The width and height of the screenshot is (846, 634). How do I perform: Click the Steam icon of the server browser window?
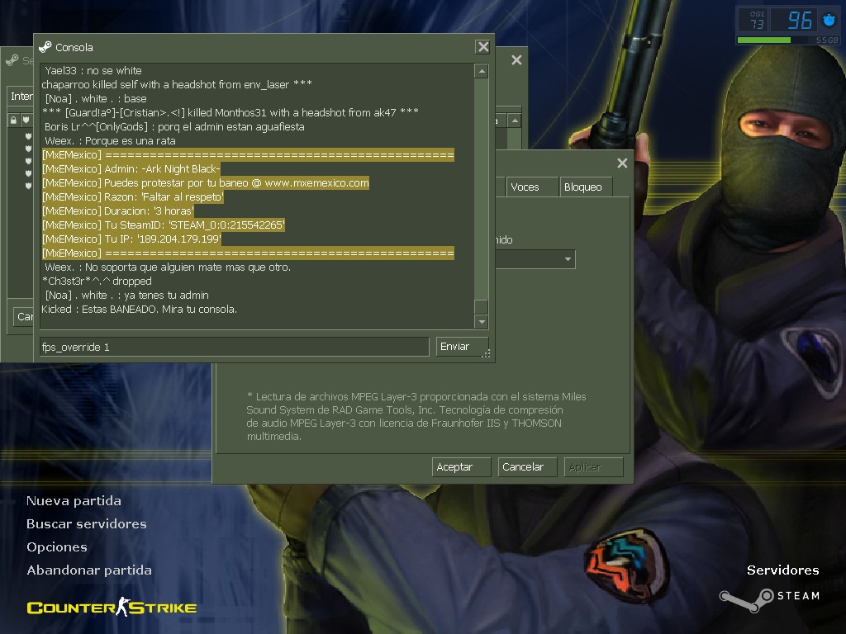click(x=12, y=60)
